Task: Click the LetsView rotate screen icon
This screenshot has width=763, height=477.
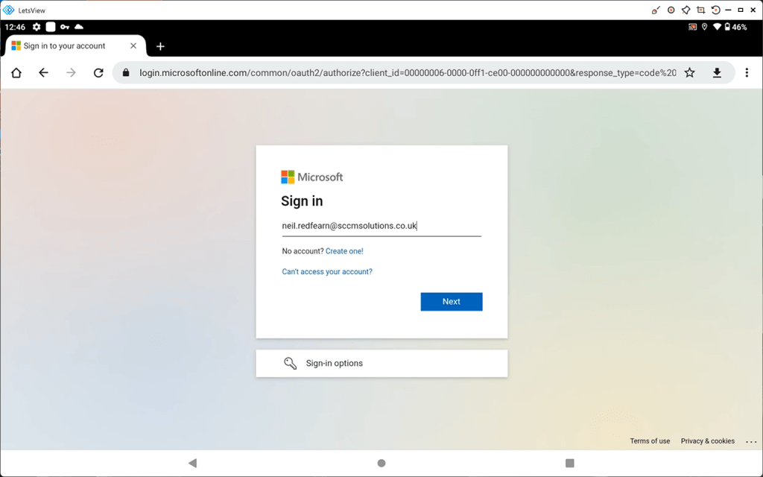Action: click(x=715, y=10)
